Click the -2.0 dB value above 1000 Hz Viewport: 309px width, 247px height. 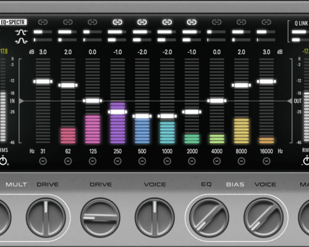(167, 52)
